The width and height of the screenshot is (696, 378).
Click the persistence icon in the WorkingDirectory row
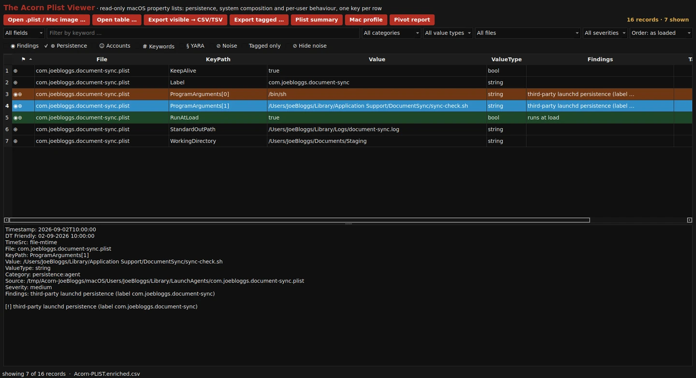(x=15, y=141)
